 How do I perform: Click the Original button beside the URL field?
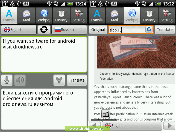tap(98, 30)
